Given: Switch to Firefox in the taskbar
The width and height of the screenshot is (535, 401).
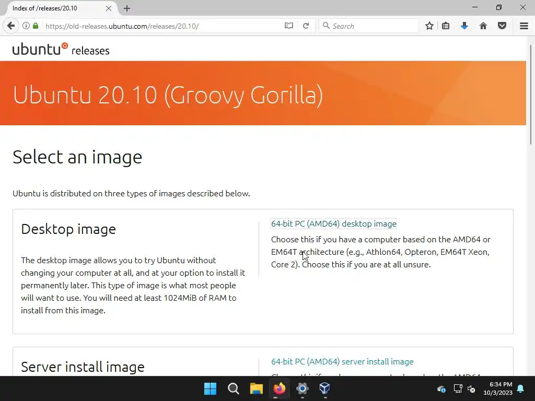Looking at the screenshot, I should pos(279,388).
